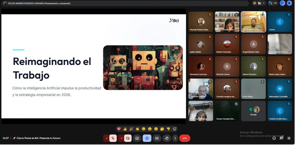Open more options three-dot menu

tap(175, 138)
